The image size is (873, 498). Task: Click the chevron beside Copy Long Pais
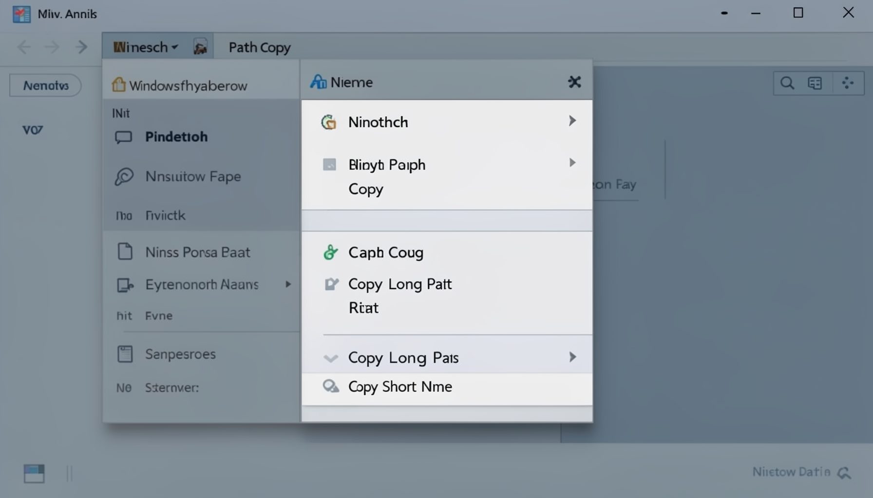coord(331,359)
